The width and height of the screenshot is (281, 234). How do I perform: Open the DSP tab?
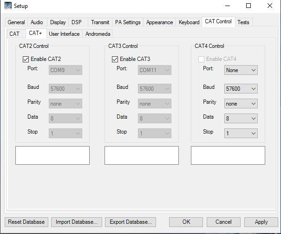[76, 22]
